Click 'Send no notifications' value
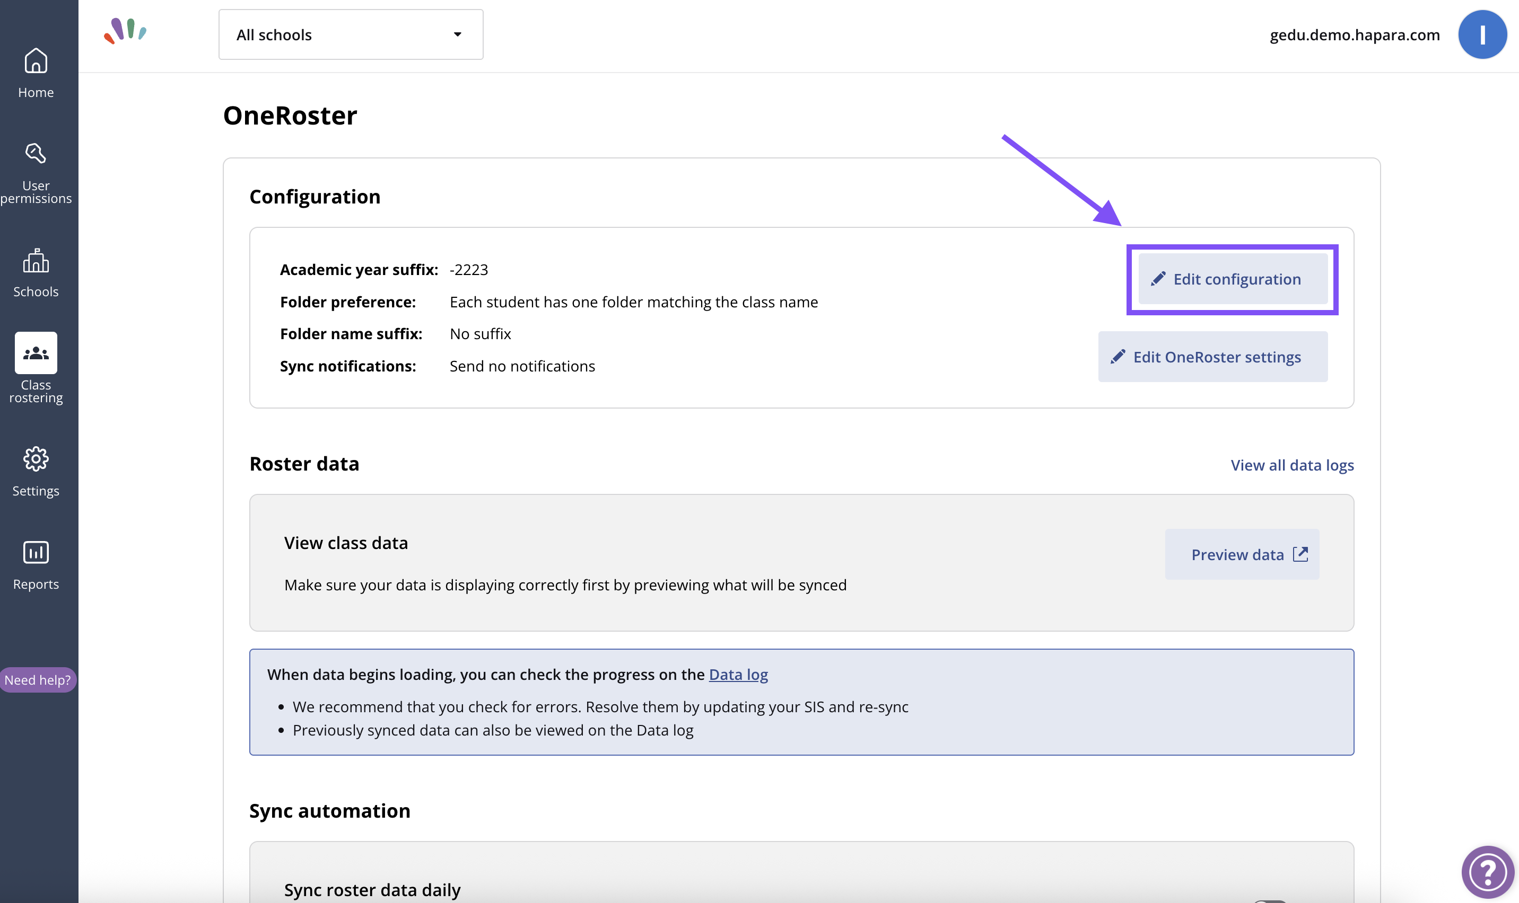 point(522,366)
